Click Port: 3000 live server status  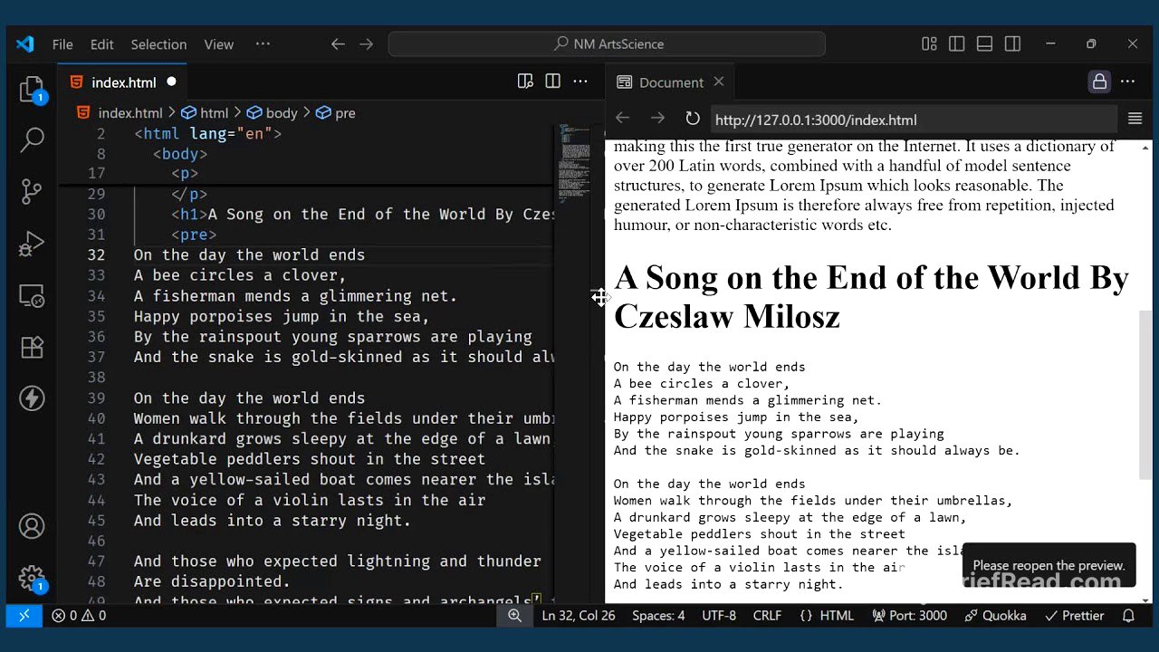[909, 616]
